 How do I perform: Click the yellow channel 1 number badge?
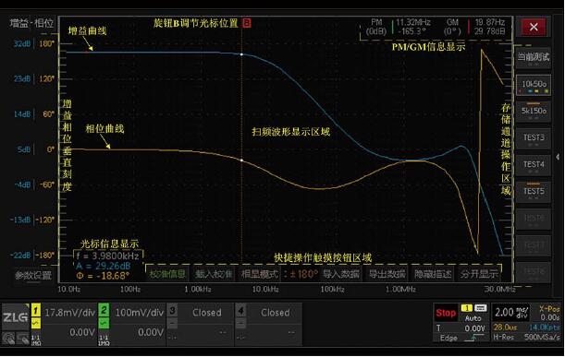(x=36, y=310)
